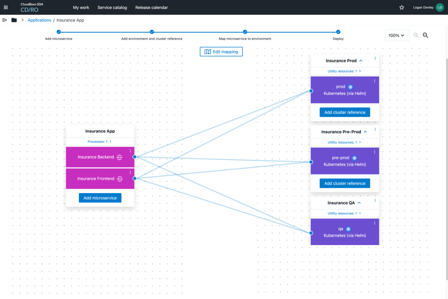This screenshot has height=299, width=448.
Task: Click the zoom out magnifier icon
Action: click(425, 35)
